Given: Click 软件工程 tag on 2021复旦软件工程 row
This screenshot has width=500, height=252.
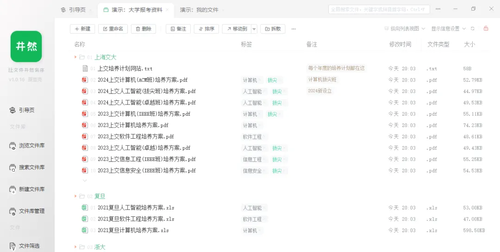Looking at the screenshot, I should pos(254,219).
